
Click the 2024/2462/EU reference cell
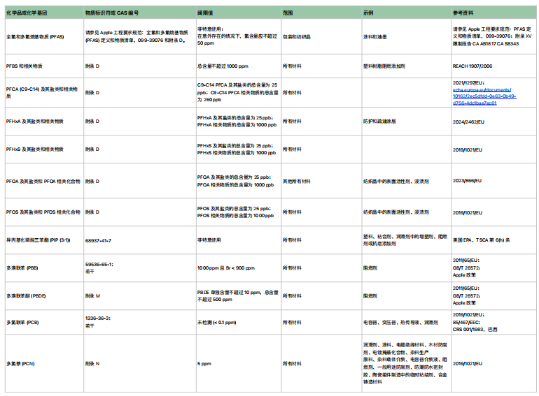[468, 121]
